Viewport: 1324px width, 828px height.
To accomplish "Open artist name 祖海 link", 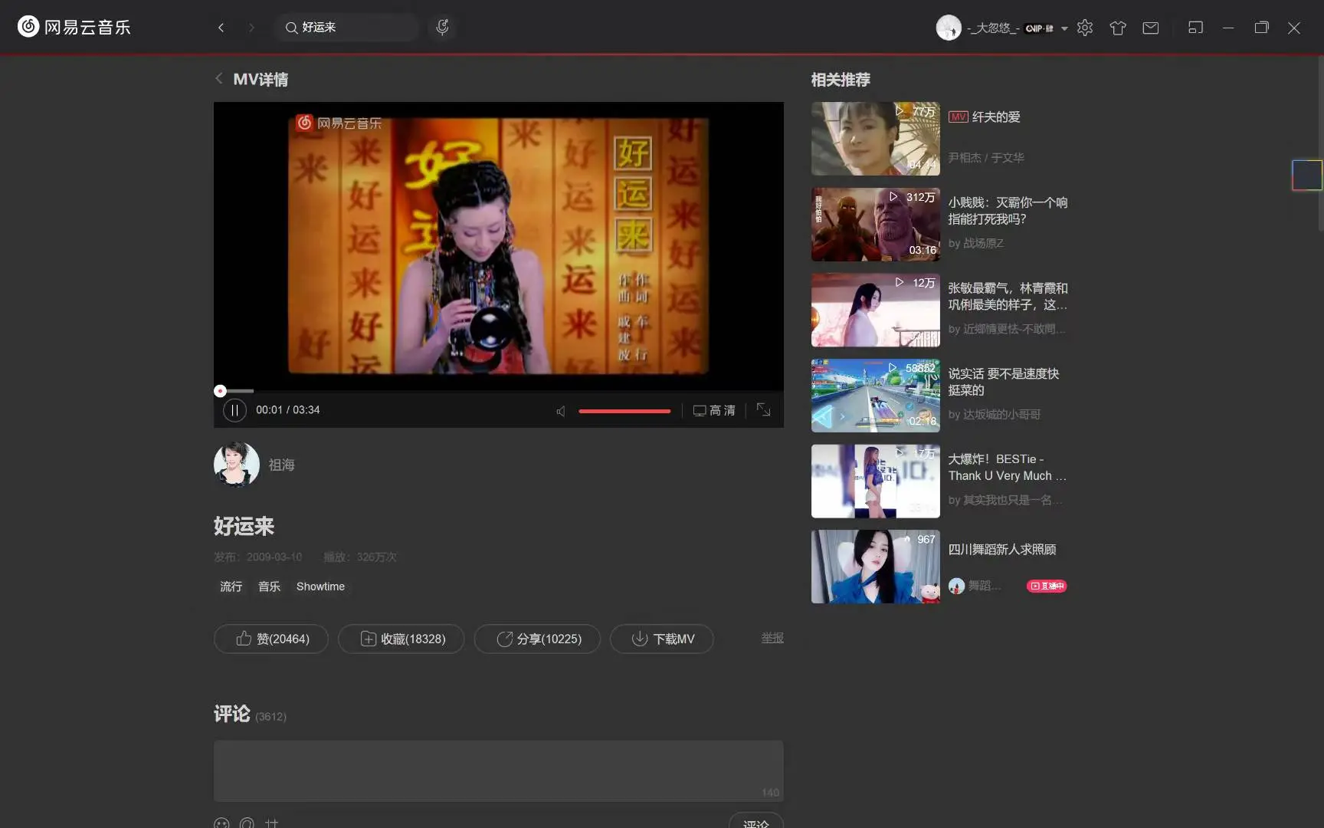I will (x=281, y=465).
